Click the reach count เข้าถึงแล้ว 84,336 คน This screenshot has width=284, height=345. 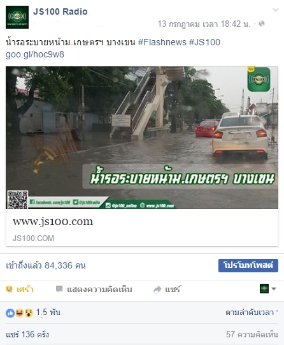coord(46,265)
